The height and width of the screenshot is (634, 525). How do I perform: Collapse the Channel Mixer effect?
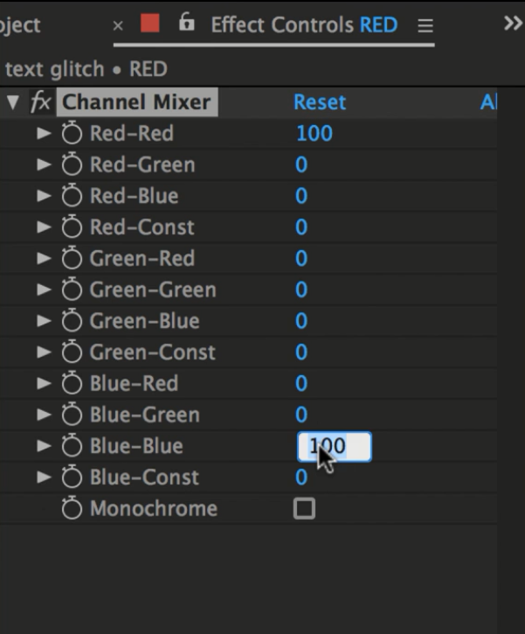tap(13, 102)
